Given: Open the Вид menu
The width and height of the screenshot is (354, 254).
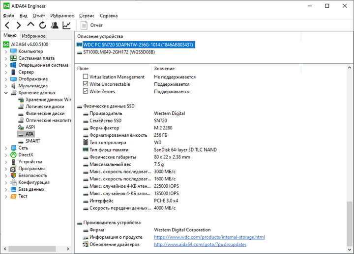Looking at the screenshot, I should point(23,16).
